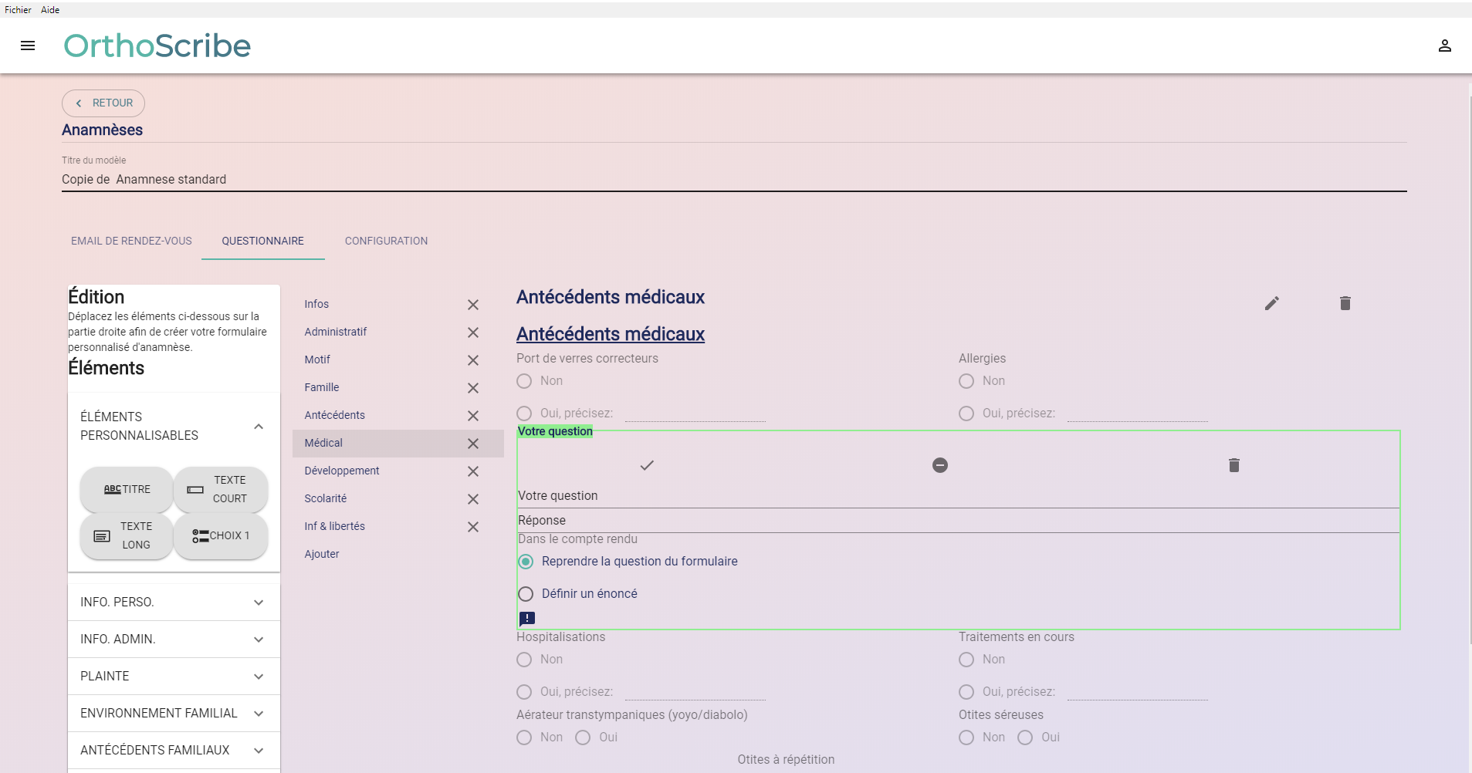Select the 'Définir un énoncé' radio button

pyautogui.click(x=526, y=594)
